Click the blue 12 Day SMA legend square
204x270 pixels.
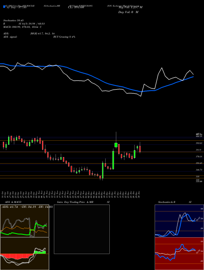tap(4, 7)
